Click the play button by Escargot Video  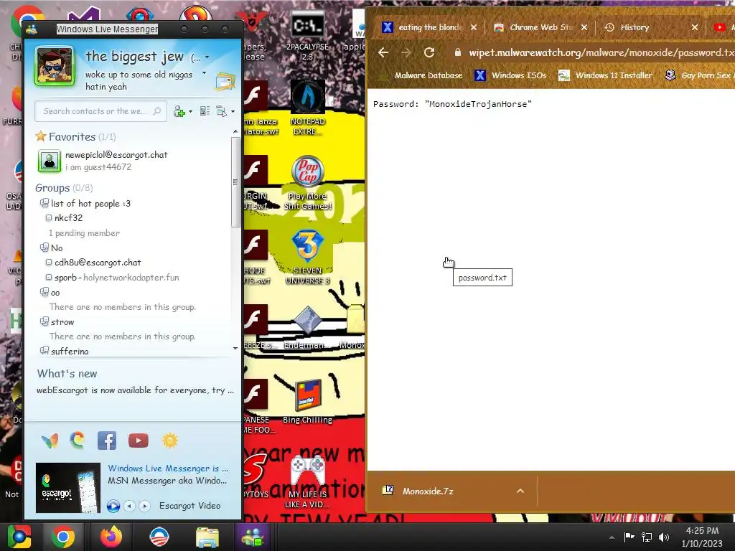click(113, 506)
